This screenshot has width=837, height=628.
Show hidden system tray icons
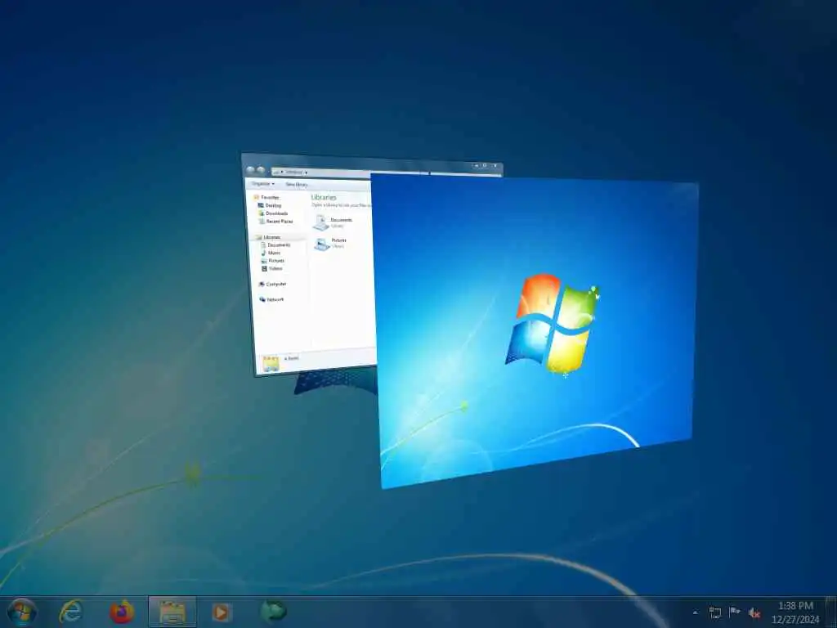click(x=695, y=612)
